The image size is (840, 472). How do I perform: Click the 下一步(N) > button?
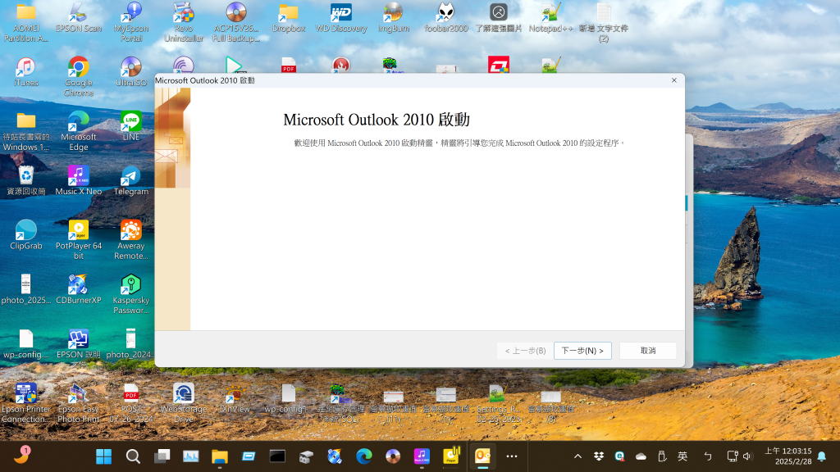582,351
